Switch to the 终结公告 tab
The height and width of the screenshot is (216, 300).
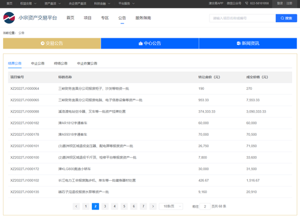61,63
